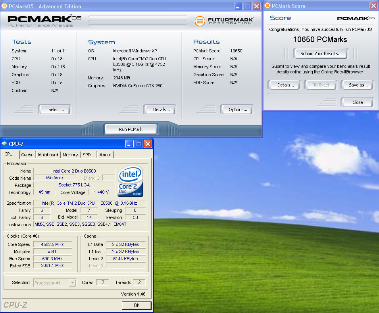Maximize the CPU-Z window
This screenshot has width=379, height=313.
pos(139,144)
